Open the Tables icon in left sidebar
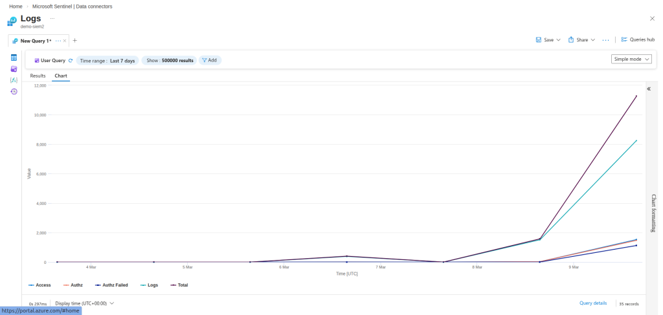Image resolution: width=663 pixels, height=315 pixels. [14, 58]
